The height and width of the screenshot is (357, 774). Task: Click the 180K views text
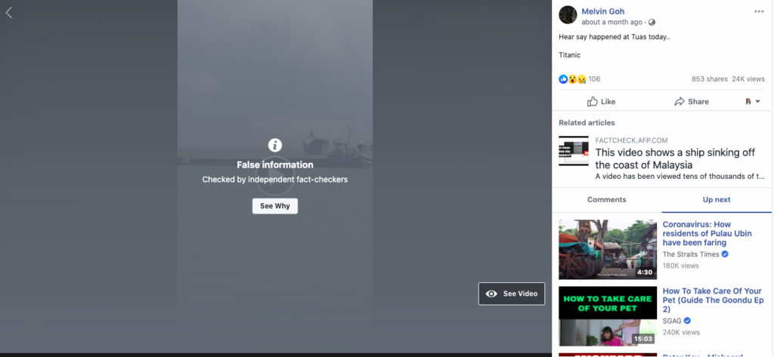[x=681, y=266]
